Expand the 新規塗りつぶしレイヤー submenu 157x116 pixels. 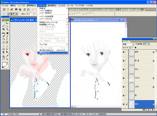click(53, 22)
